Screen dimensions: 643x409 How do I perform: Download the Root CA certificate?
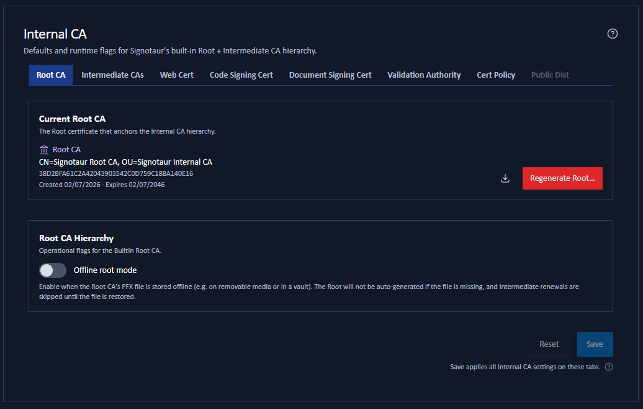(505, 178)
